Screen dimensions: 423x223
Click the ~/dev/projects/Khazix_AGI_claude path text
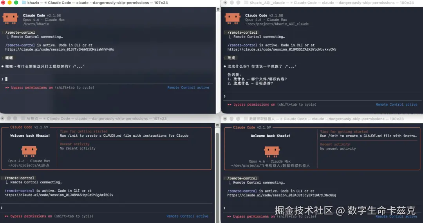coord(277,24)
